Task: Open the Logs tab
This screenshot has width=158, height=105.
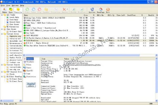Action: 28,74
